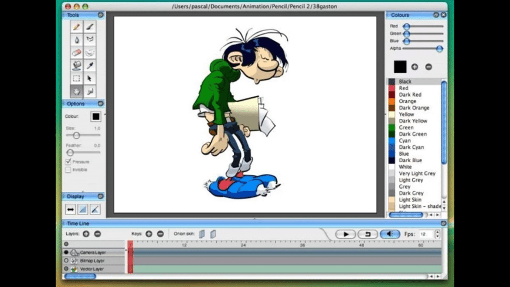Float the Display panel
510x287 pixels.
pyautogui.click(x=100, y=196)
